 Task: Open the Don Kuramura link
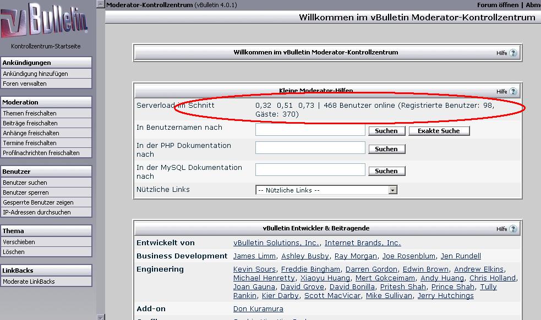pyautogui.click(x=258, y=309)
